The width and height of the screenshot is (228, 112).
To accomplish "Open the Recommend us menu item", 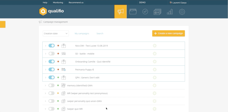I will point(76,3).
